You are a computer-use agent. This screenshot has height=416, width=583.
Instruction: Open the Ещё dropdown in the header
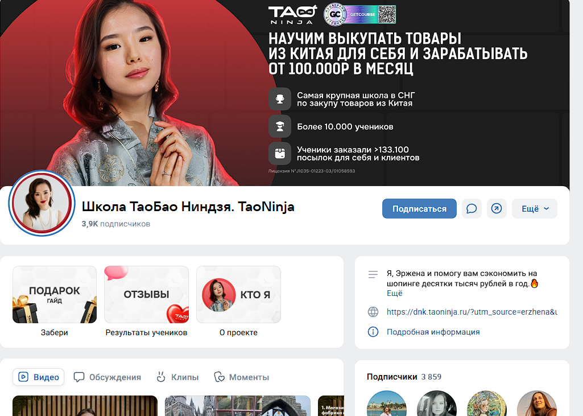[x=534, y=208]
